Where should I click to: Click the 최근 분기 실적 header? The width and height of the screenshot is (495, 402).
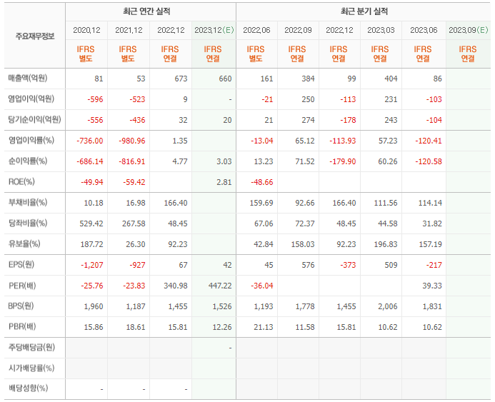point(364,11)
